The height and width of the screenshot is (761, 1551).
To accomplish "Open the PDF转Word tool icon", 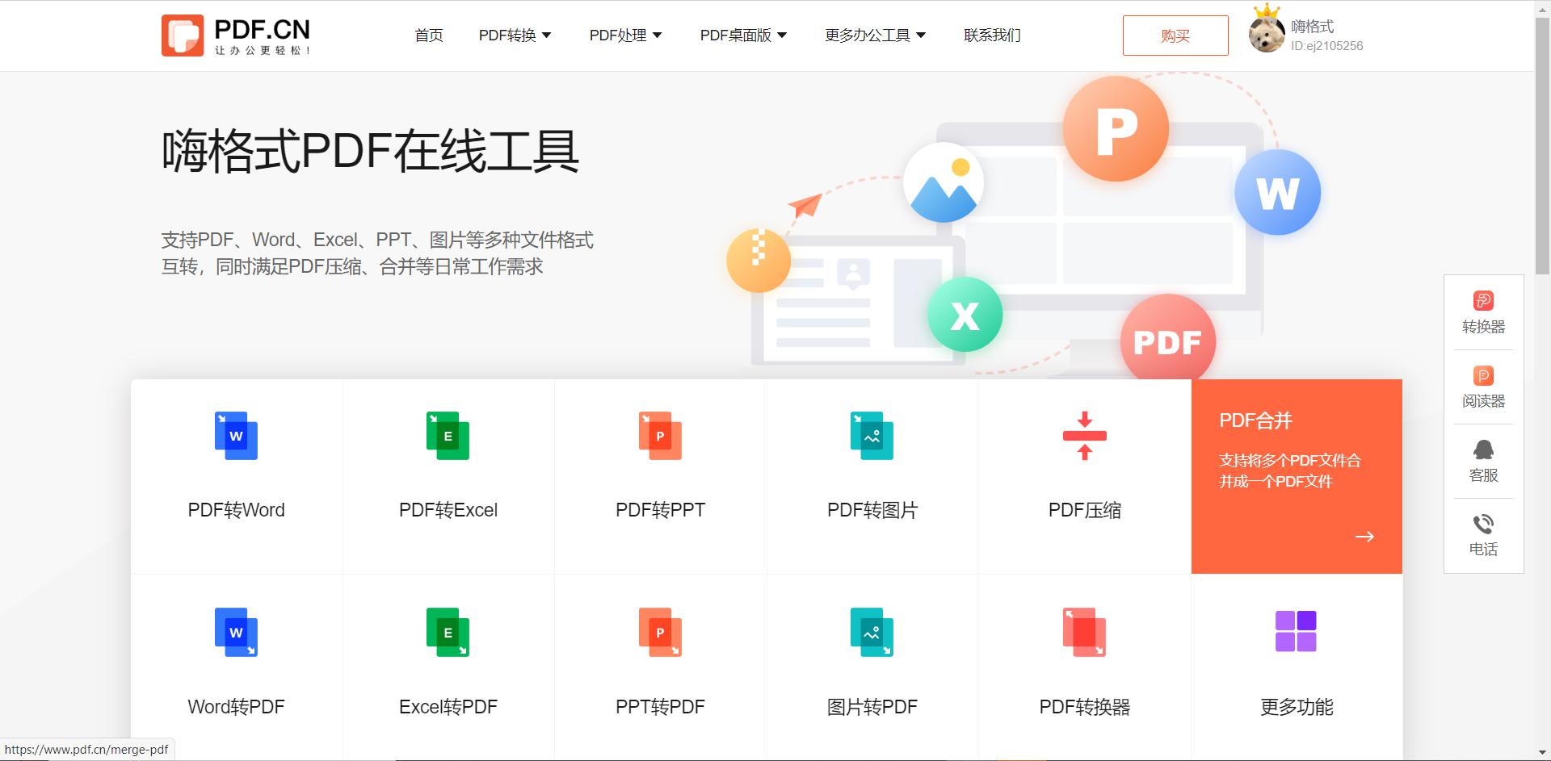I will point(236,436).
